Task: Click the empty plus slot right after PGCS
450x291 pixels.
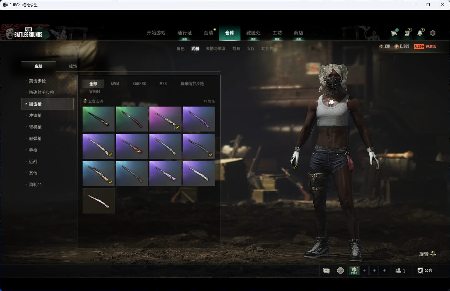Action: 364,270
